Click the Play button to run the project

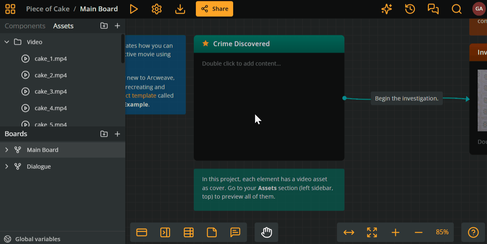(x=134, y=9)
